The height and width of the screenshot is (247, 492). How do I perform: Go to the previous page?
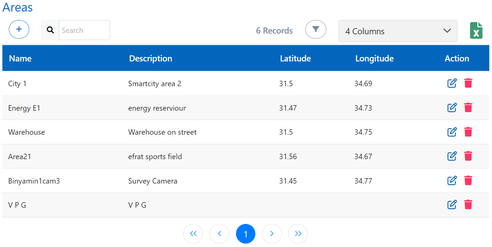(x=219, y=233)
